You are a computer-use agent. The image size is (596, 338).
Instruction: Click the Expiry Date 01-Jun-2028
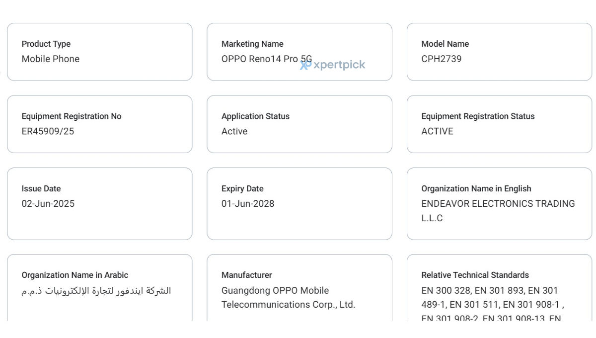point(248,203)
